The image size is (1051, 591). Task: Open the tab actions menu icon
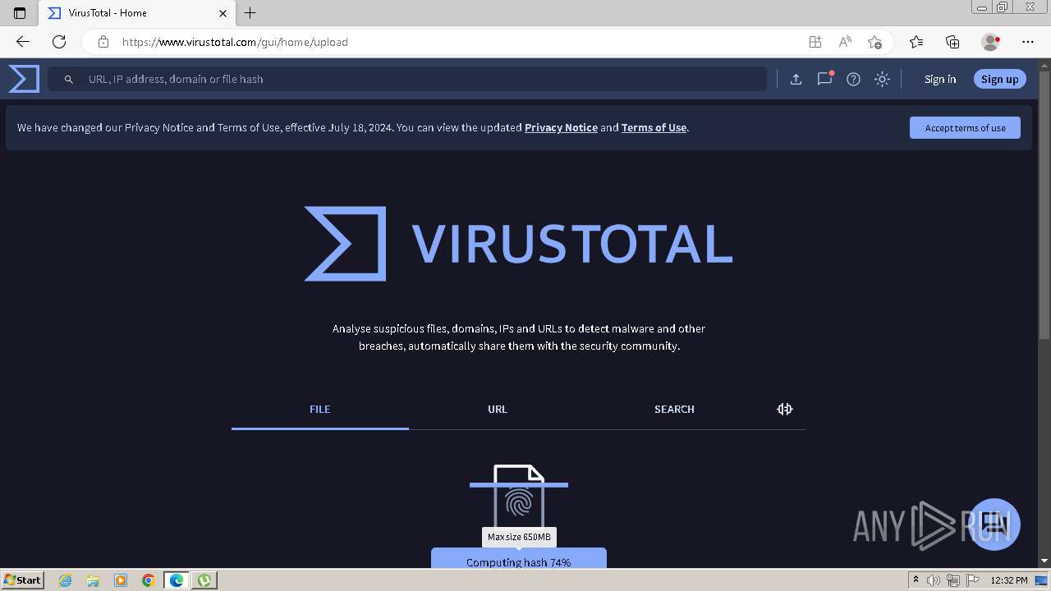(20, 13)
